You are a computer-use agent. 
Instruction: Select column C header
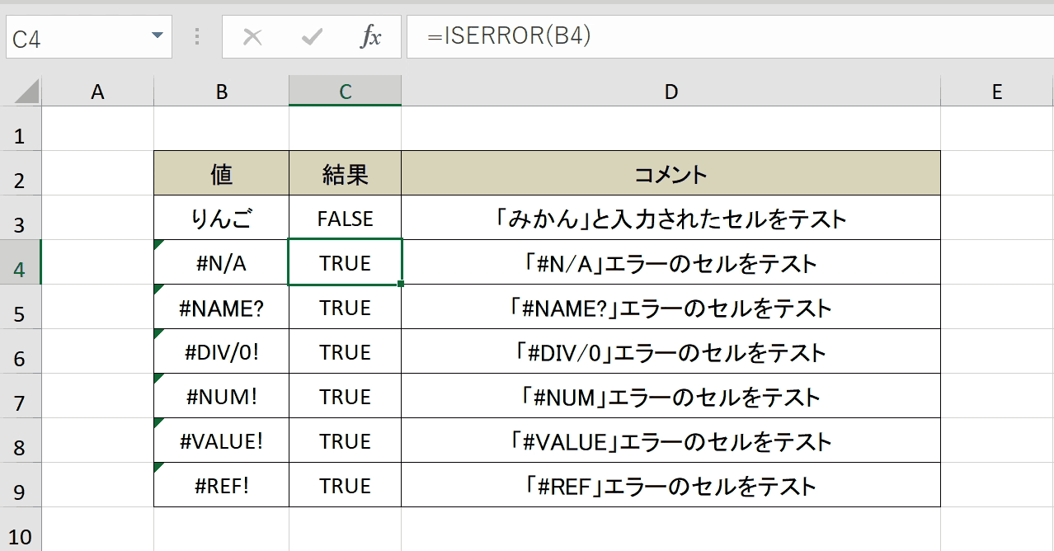click(x=345, y=92)
